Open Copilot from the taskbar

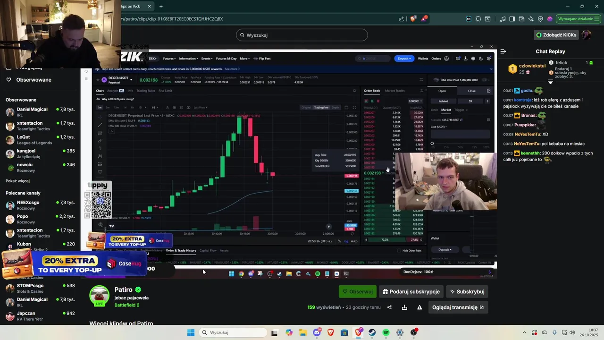pyautogui.click(x=289, y=332)
